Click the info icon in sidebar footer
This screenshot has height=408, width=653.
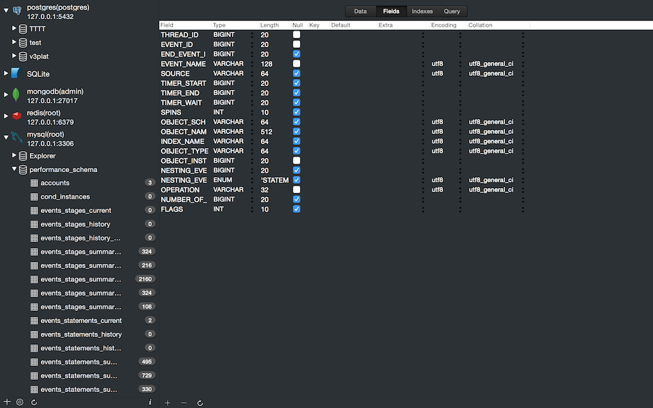[x=150, y=402]
